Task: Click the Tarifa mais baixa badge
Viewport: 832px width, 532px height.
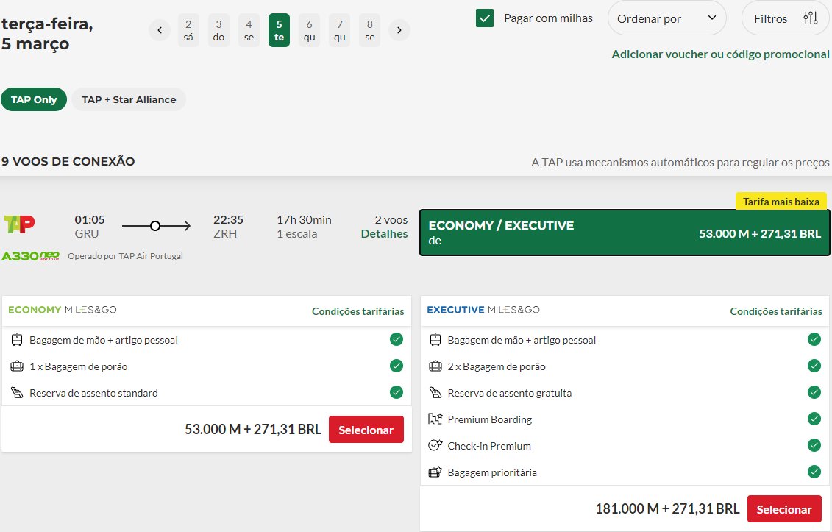Action: pos(781,202)
